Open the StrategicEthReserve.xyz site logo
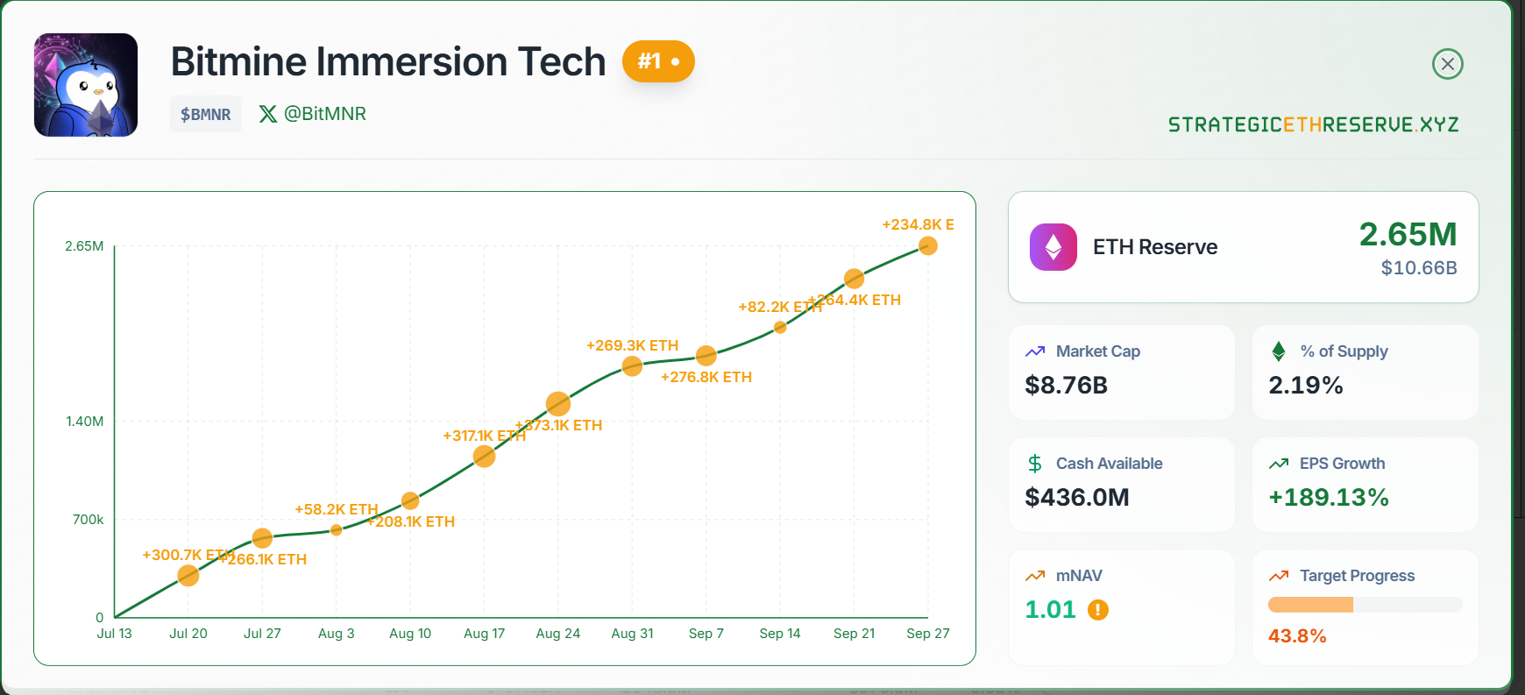This screenshot has height=695, width=1525. tap(1313, 124)
